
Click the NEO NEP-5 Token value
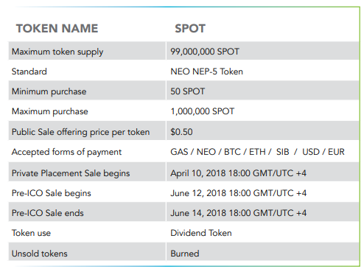(206, 72)
